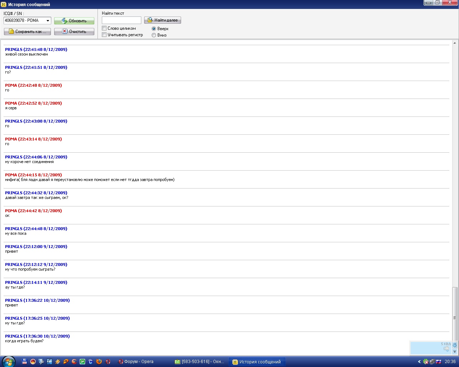Viewport: 459px width, 367px height.
Task: Switch to [583-503-616] taskbar window
Action: point(199,362)
